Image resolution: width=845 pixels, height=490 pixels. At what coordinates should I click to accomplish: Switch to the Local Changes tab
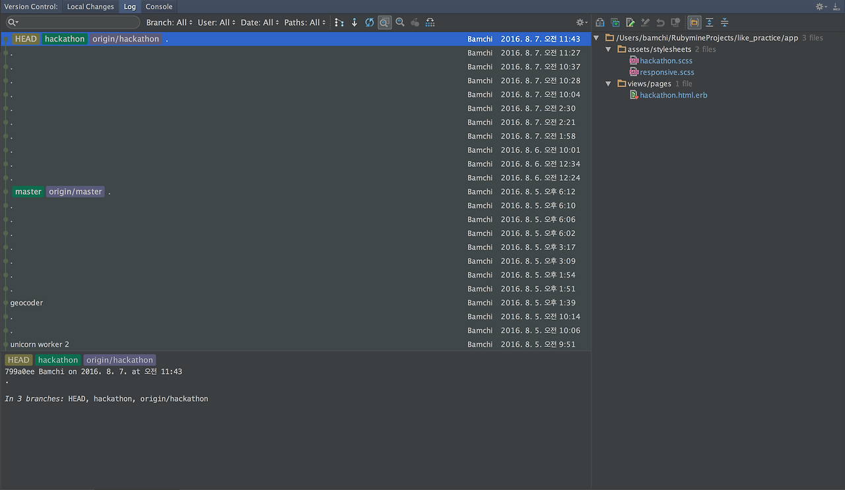pos(90,7)
